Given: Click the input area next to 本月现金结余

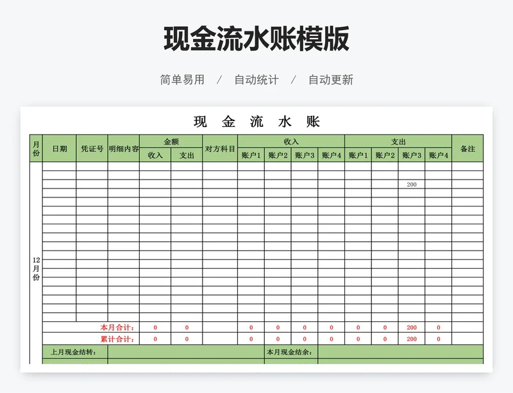Looking at the screenshot, I should click(x=400, y=352).
